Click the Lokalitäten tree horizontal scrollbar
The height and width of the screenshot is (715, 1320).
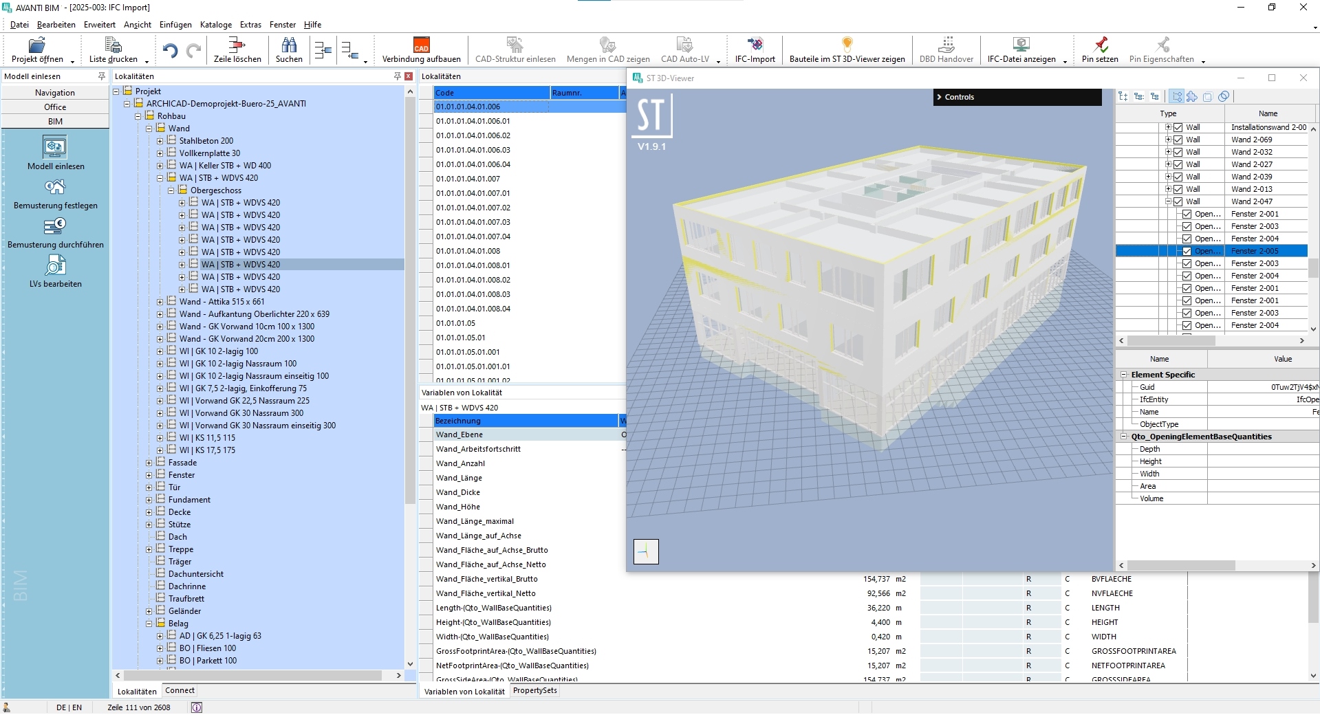click(253, 676)
